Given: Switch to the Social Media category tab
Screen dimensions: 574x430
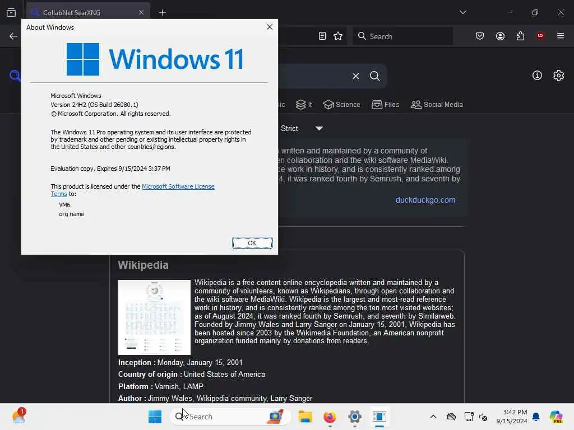Looking at the screenshot, I should click(437, 105).
